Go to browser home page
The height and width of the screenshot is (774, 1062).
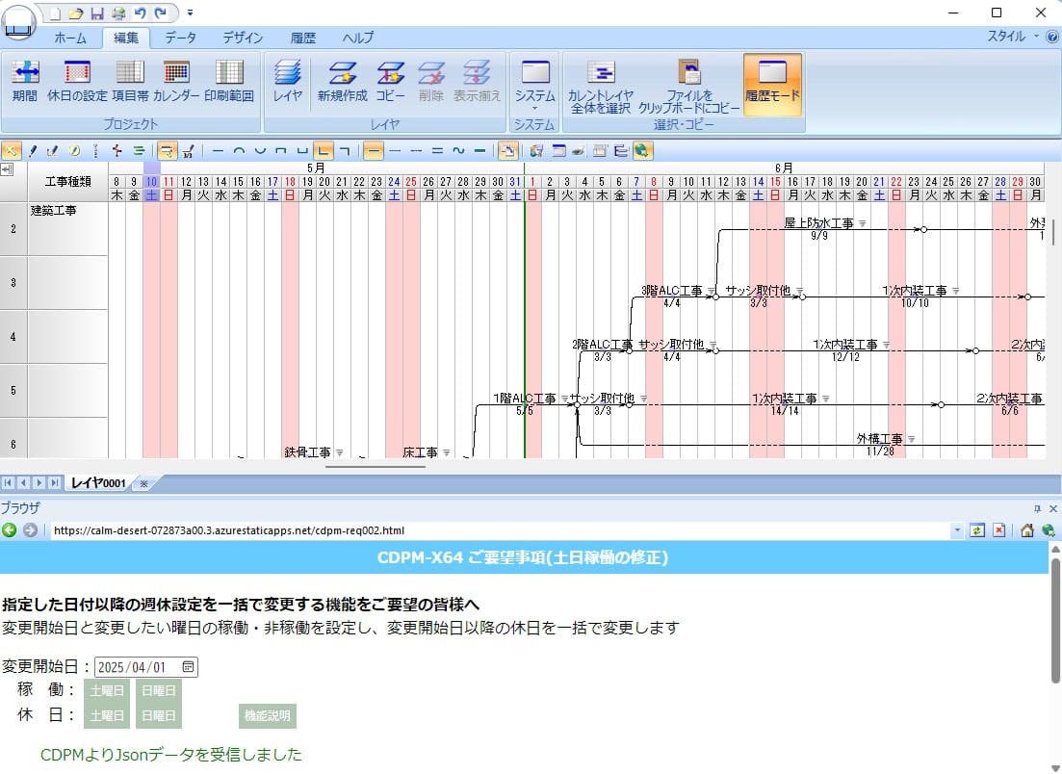(1026, 530)
